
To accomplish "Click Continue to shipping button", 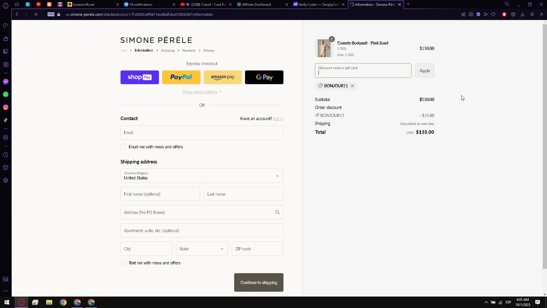I will tap(259, 282).
